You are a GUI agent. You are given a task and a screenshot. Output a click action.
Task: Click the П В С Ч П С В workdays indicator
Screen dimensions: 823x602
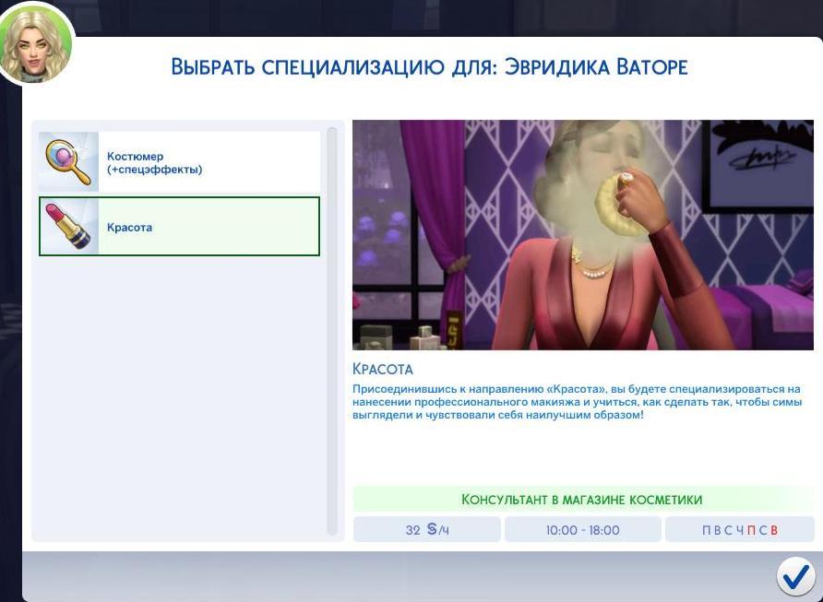740,530
